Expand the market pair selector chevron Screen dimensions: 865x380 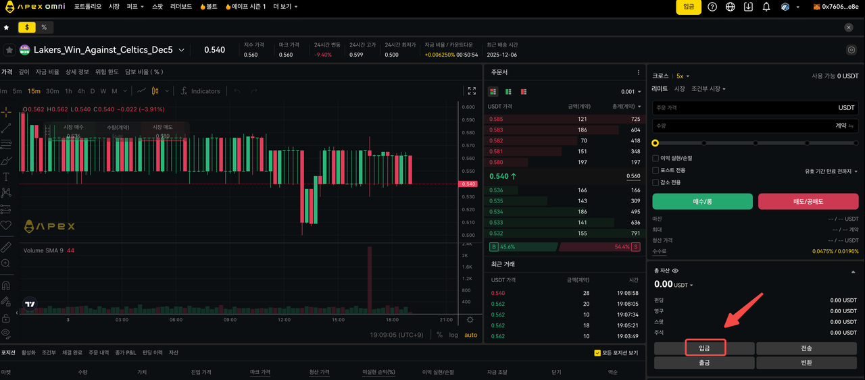(181, 50)
